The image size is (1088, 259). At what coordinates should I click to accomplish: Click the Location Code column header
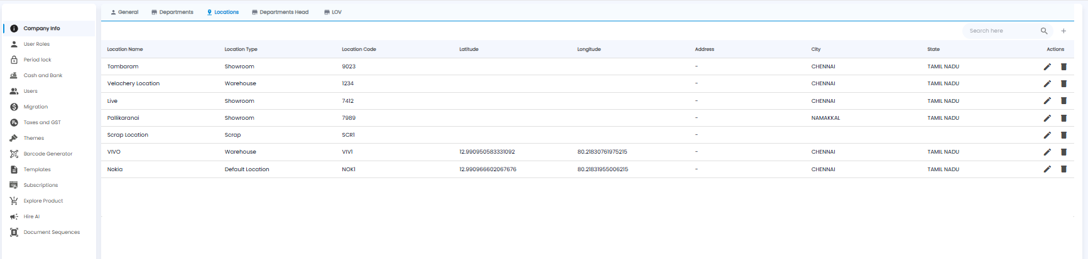coord(359,49)
